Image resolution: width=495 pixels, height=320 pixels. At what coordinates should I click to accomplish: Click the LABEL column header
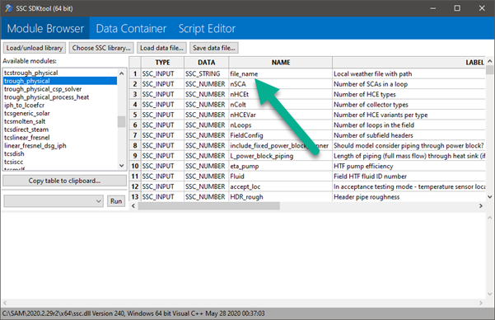click(x=409, y=63)
